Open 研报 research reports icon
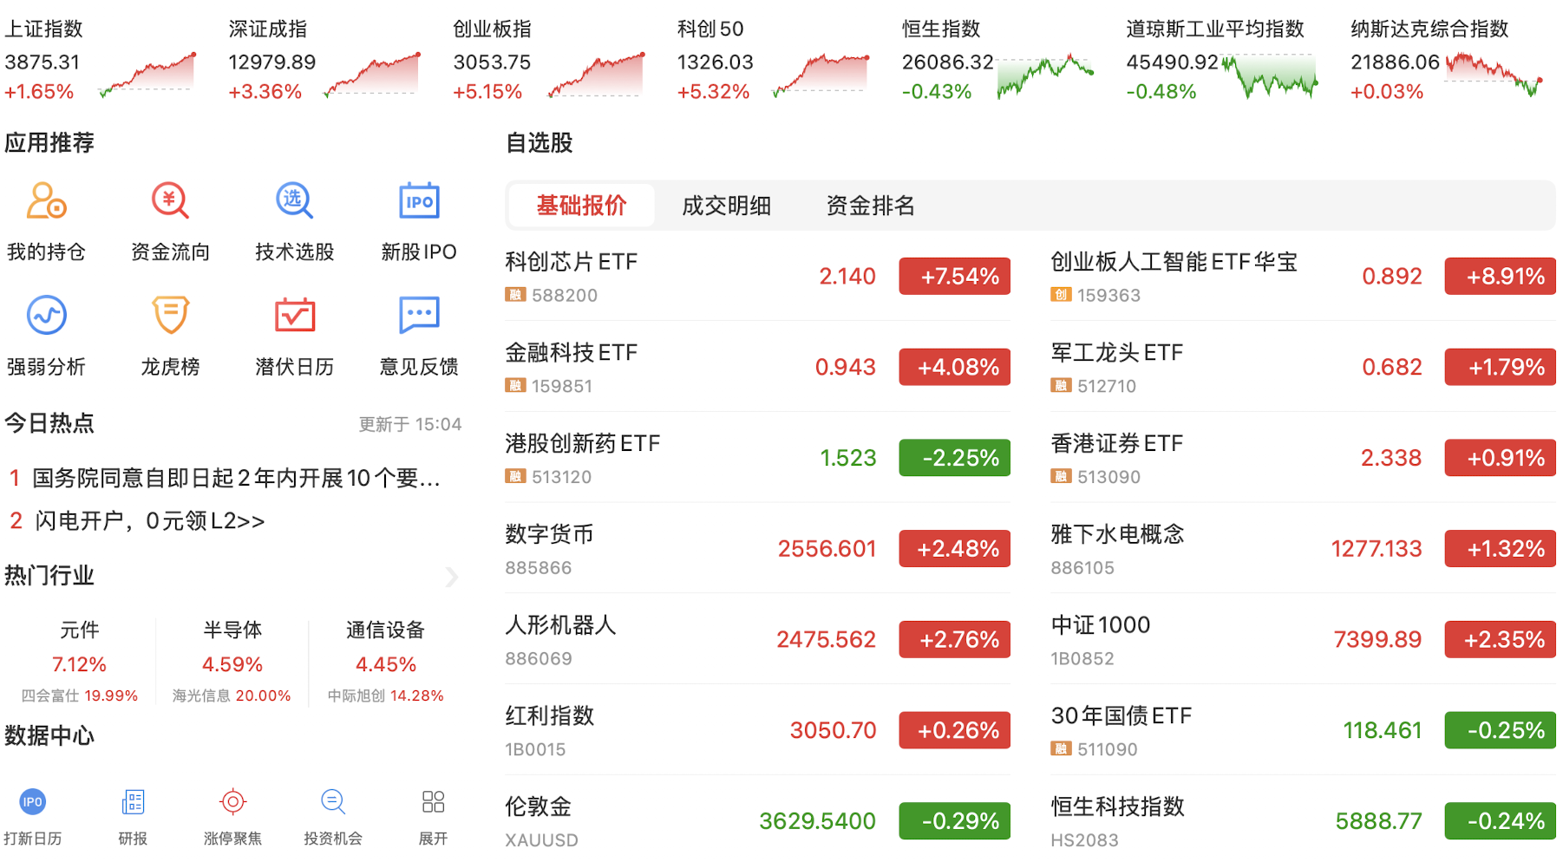1563x862 pixels. (x=133, y=802)
